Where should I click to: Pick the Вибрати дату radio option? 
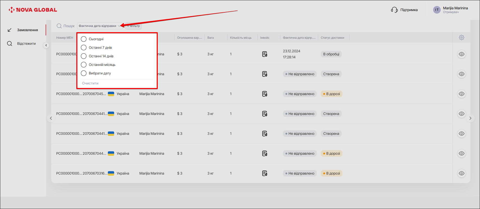coord(84,73)
